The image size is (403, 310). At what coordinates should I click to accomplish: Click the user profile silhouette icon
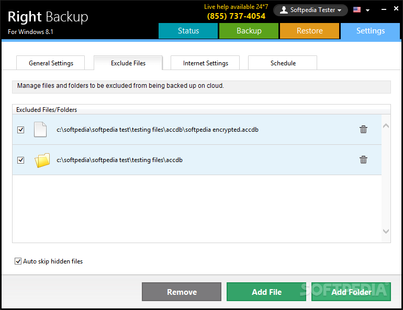(284, 10)
